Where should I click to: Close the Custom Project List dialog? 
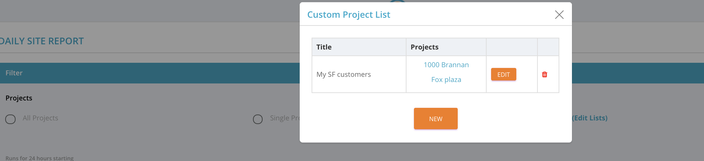(x=559, y=15)
